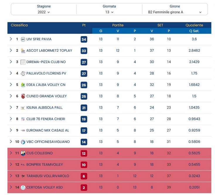Click the 34 points badge for Pavia
The width and height of the screenshot is (215, 195).
pos(84,39)
